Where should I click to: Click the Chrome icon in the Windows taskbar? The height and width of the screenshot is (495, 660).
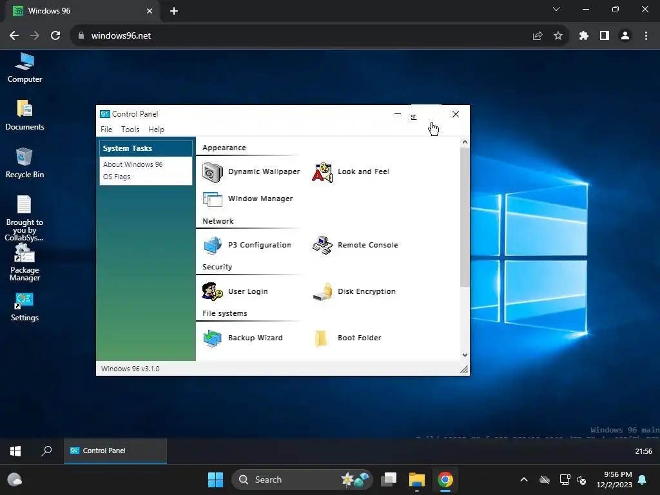click(x=445, y=480)
